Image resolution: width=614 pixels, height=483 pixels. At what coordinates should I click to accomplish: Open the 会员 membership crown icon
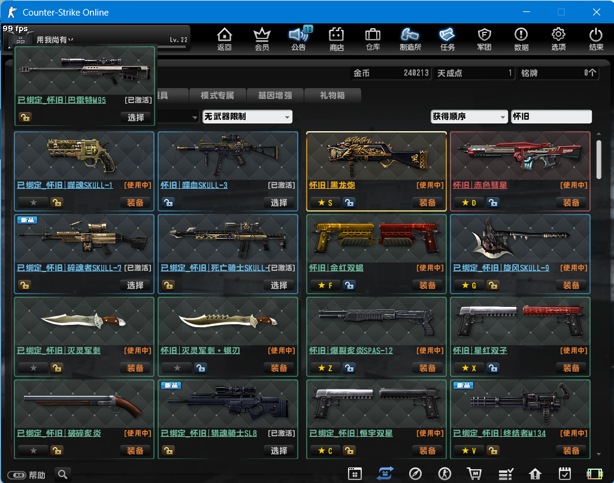pyautogui.click(x=262, y=39)
